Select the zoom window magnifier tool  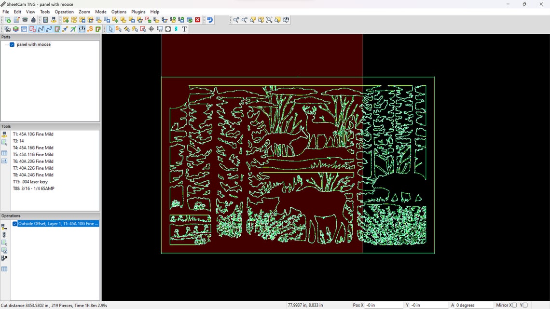click(277, 20)
